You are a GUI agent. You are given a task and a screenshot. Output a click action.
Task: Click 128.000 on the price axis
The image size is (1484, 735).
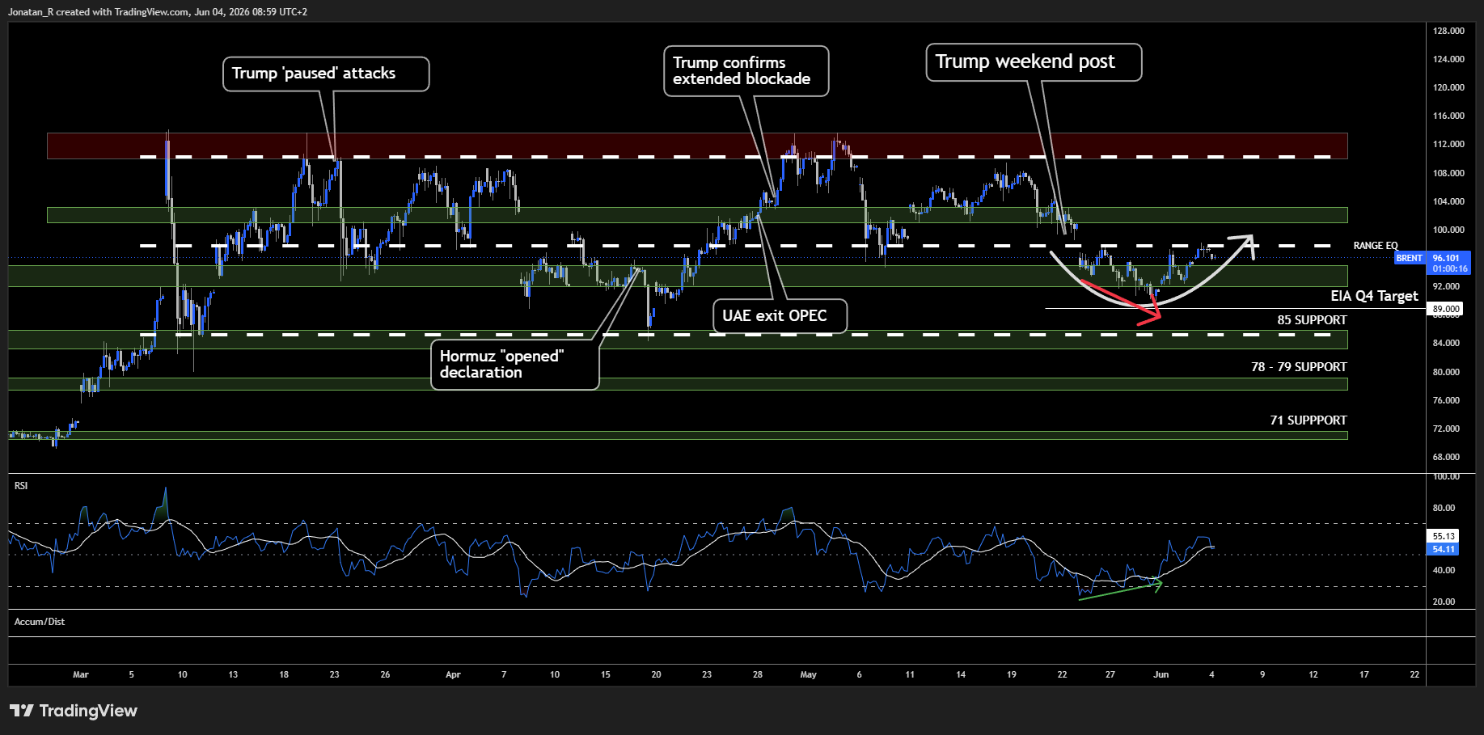[x=1448, y=31]
